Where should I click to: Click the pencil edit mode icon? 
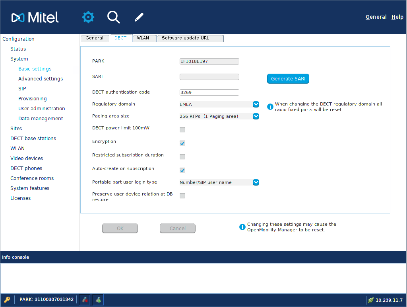[139, 17]
